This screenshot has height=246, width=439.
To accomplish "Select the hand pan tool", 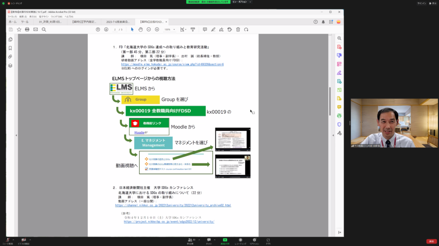I will point(141,29).
